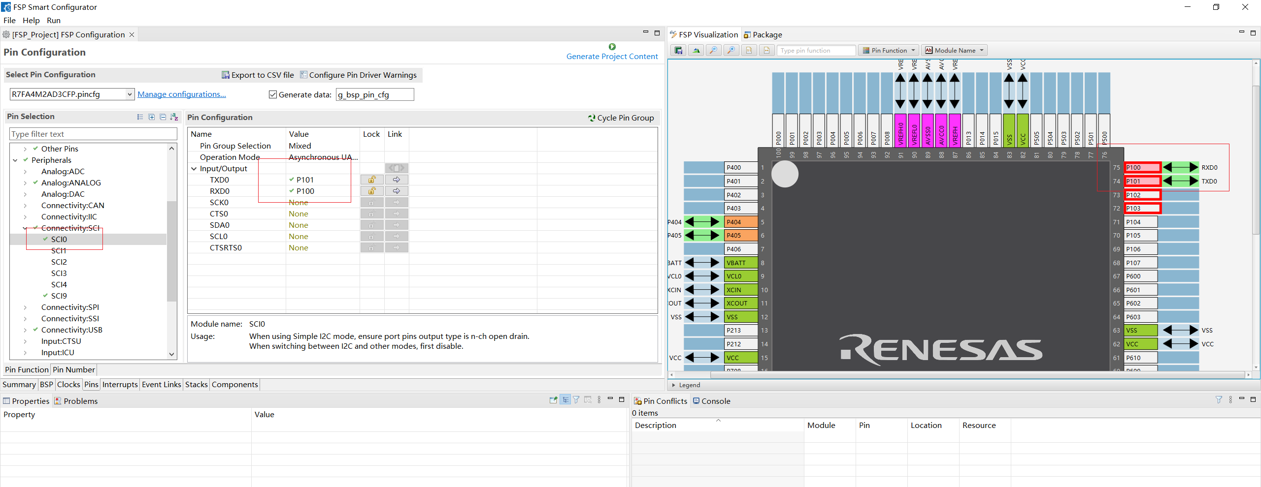Open the pin configuration file dropdown
This screenshot has height=487, width=1261.
click(130, 94)
